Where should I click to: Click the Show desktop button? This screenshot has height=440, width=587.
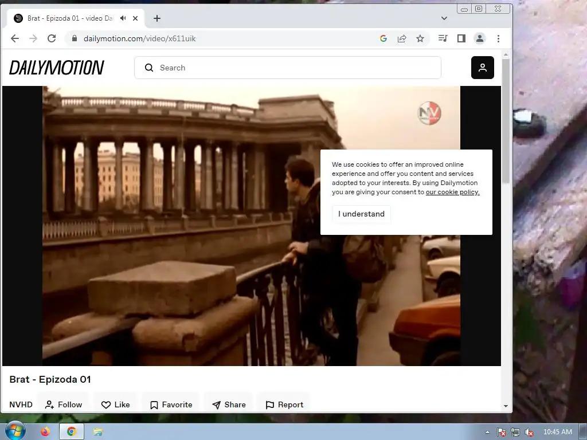(583, 432)
